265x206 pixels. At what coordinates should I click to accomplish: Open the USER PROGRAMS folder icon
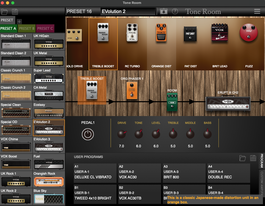pos(242,158)
